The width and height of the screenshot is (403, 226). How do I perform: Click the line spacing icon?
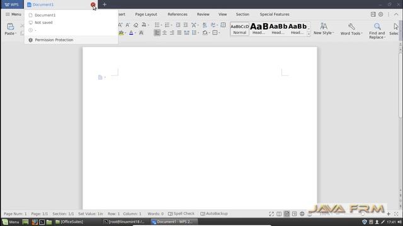coord(194,33)
